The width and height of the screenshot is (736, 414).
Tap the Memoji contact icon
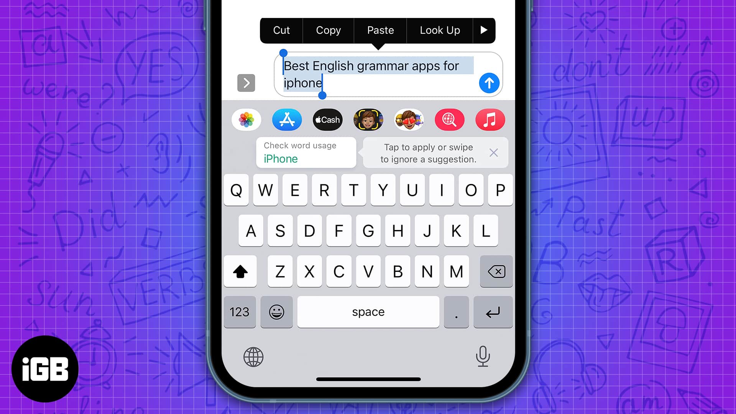pyautogui.click(x=368, y=119)
